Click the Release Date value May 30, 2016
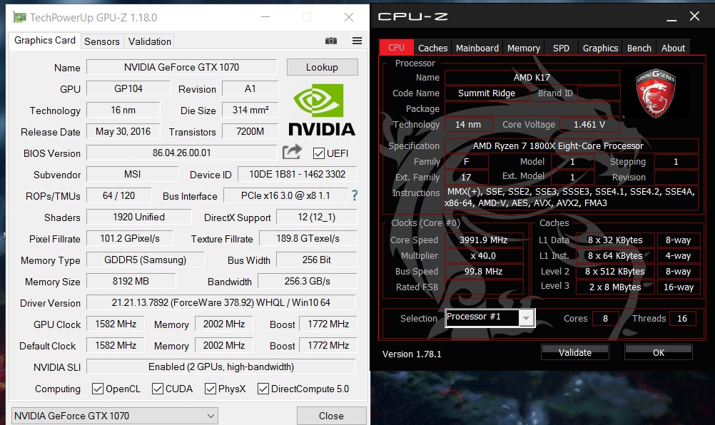This screenshot has height=425, width=715. point(123,131)
